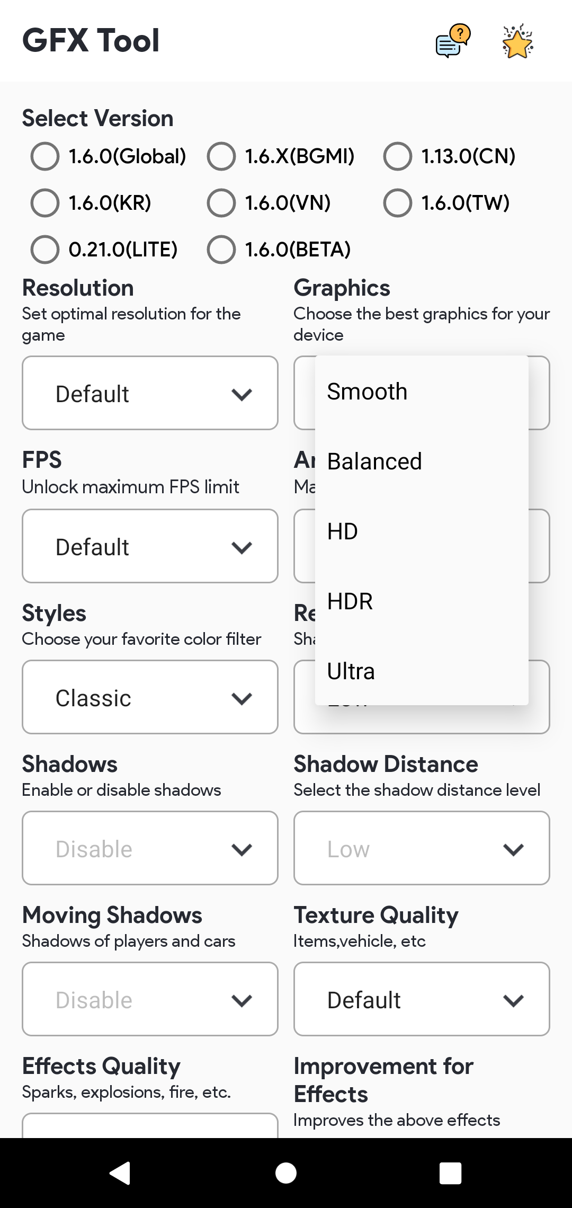Select the Ultra graphics option
This screenshot has height=1208, width=572.
coord(351,671)
